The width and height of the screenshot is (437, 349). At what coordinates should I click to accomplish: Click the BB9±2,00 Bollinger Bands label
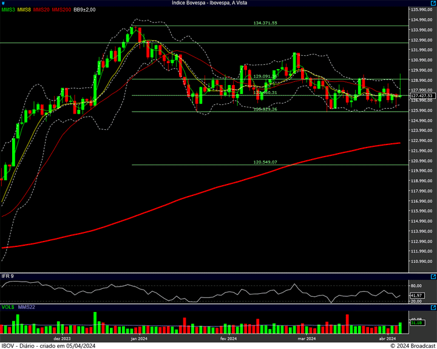click(86, 10)
